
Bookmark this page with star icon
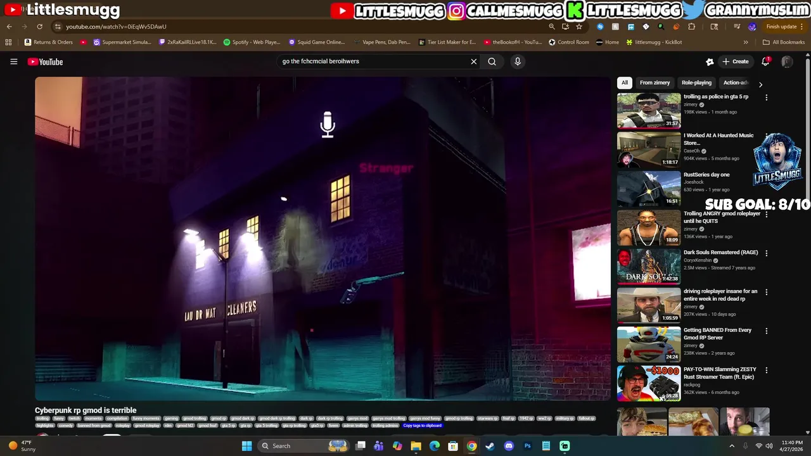tap(579, 27)
